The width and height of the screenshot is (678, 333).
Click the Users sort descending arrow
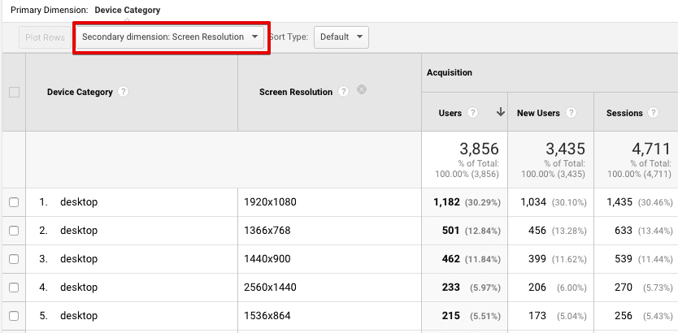501,112
